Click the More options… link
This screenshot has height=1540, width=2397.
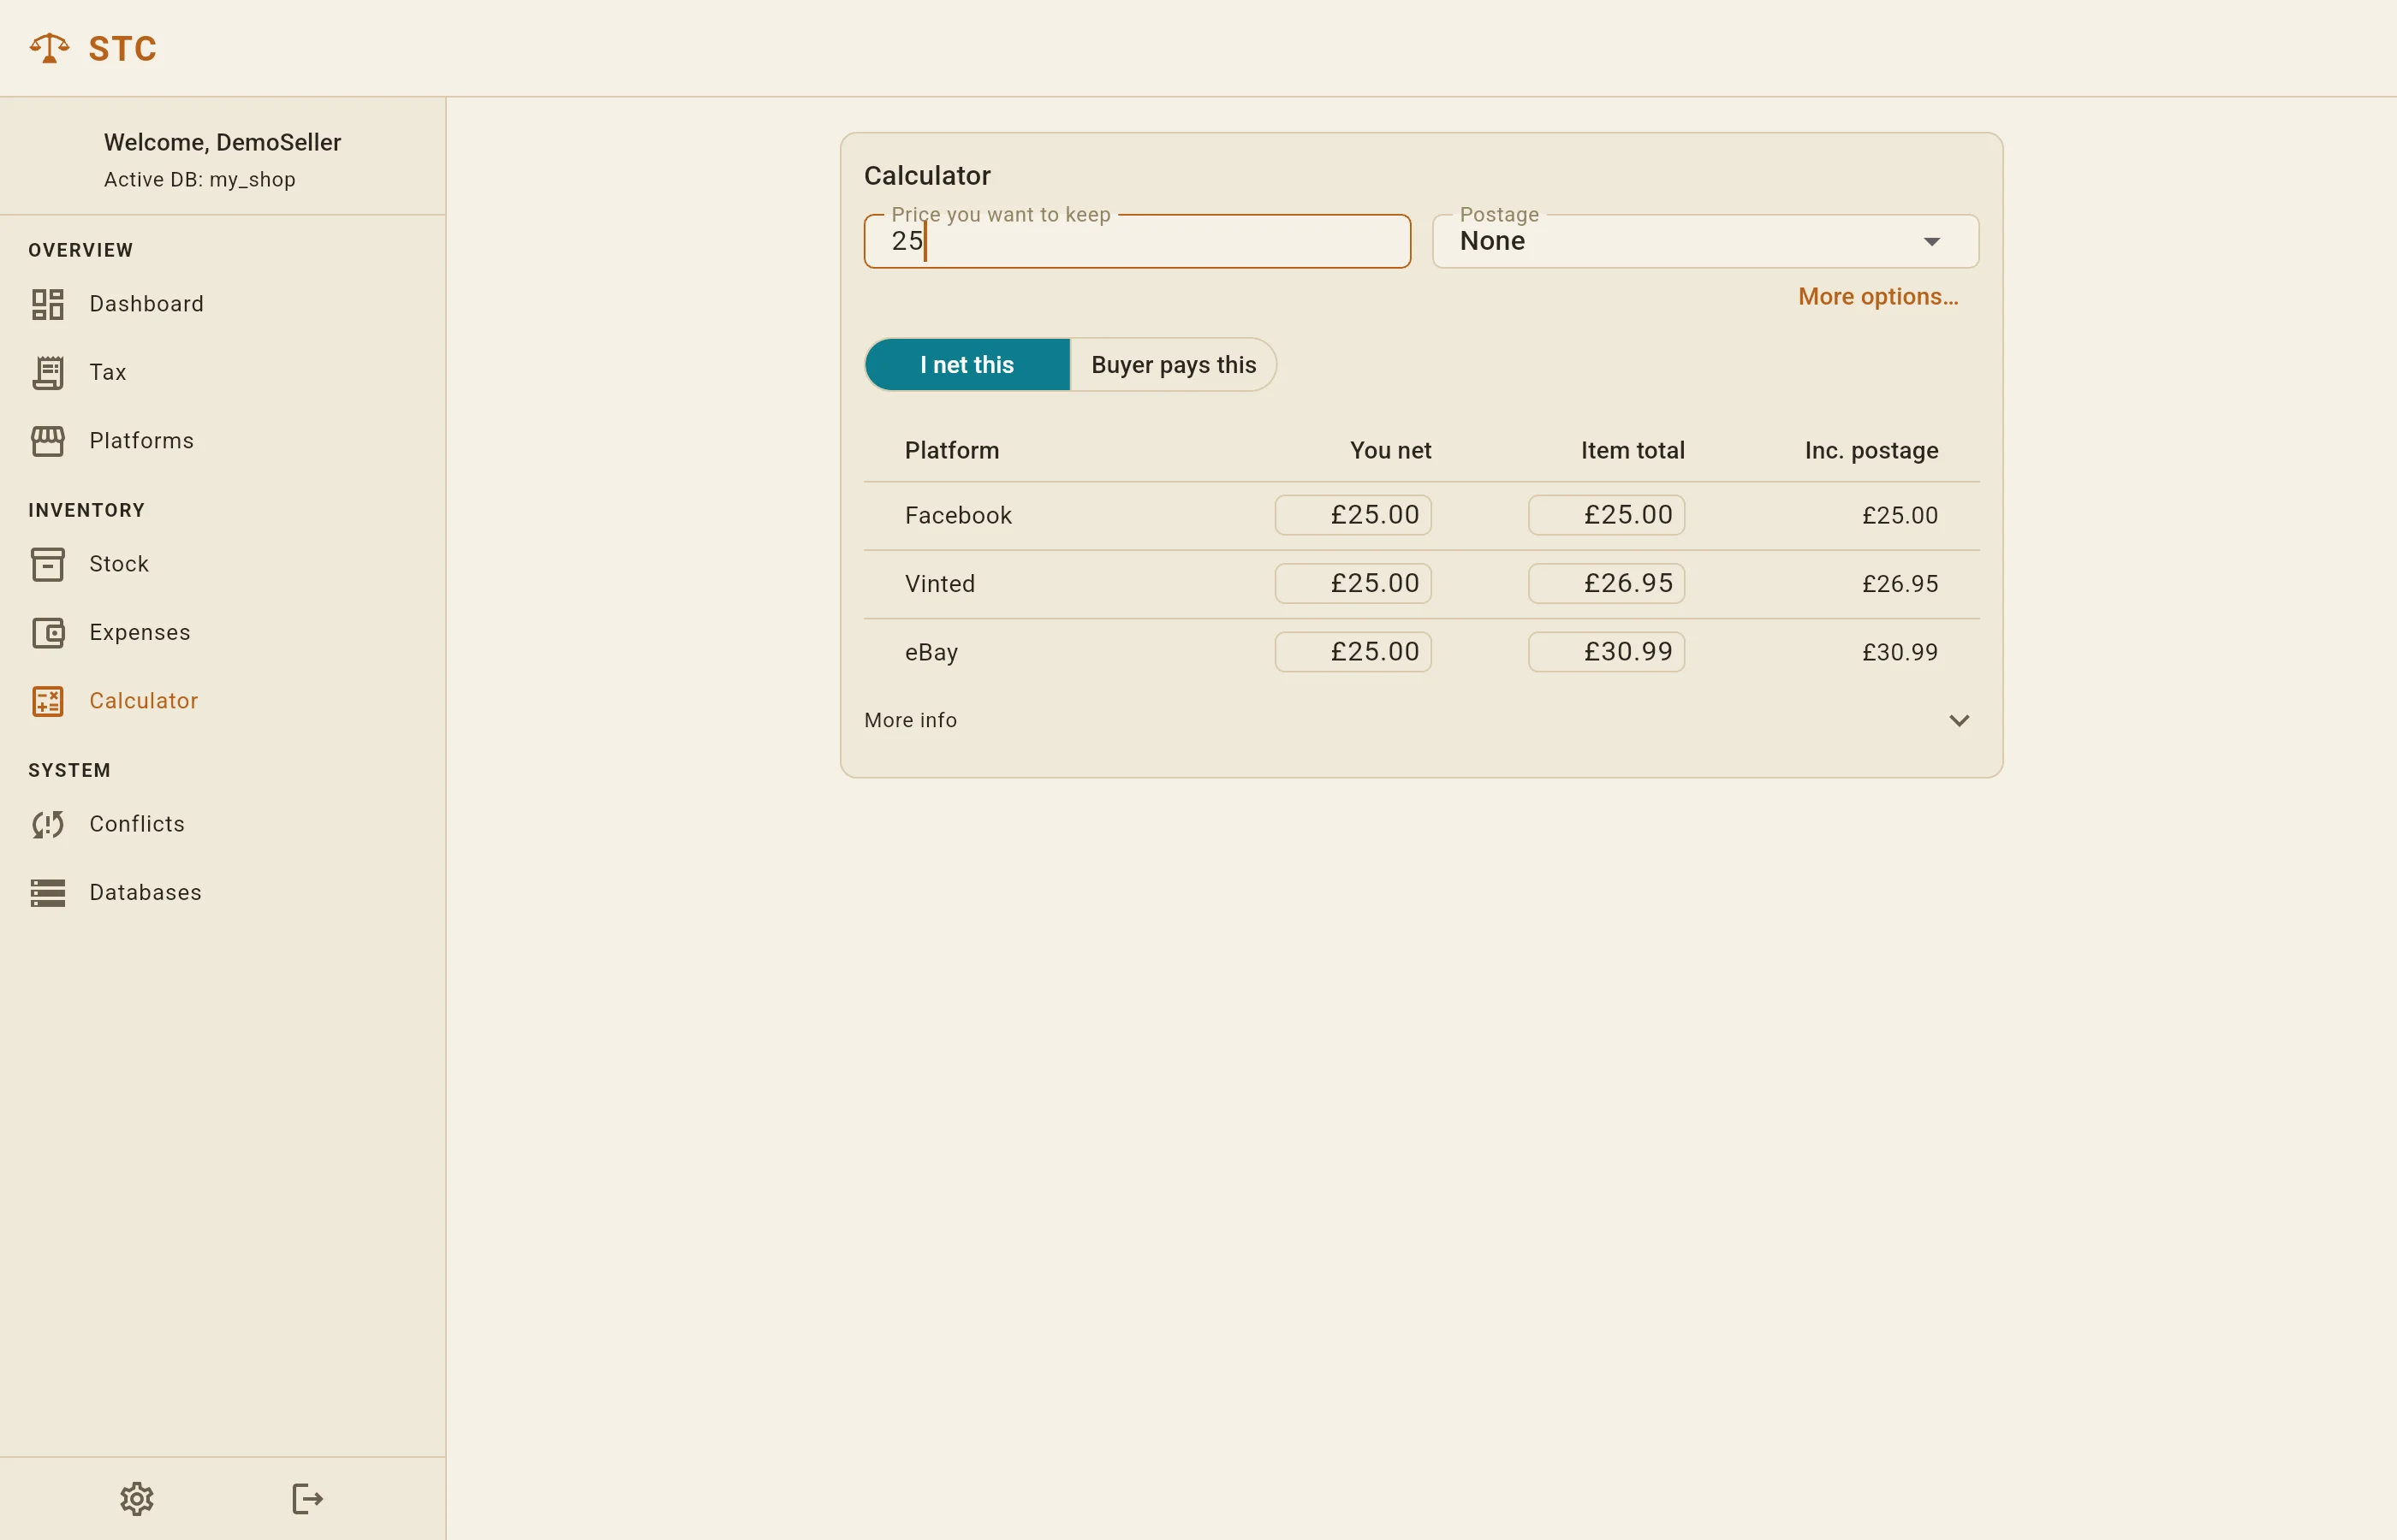(1877, 297)
